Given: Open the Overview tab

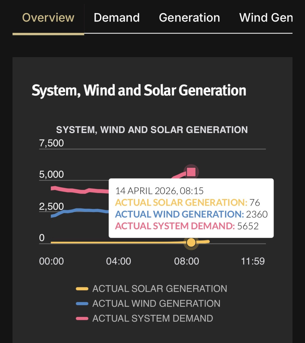Looking at the screenshot, I should [x=48, y=18].
